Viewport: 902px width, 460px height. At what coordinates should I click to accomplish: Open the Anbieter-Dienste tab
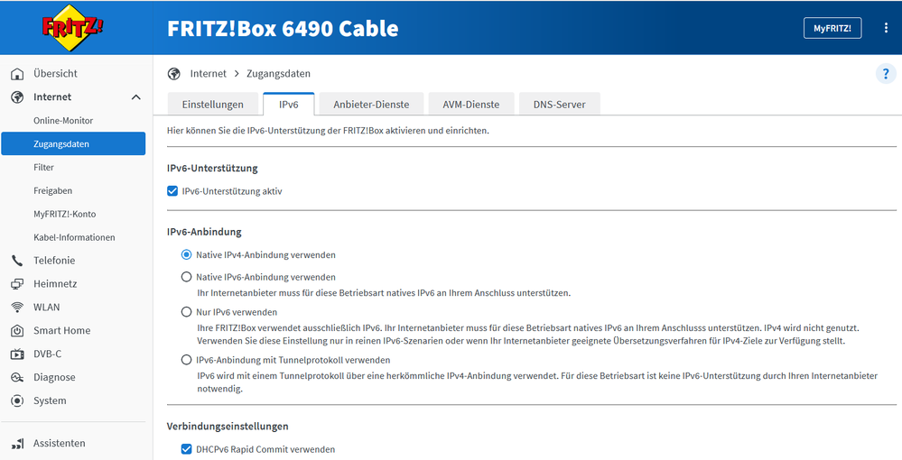coord(371,105)
